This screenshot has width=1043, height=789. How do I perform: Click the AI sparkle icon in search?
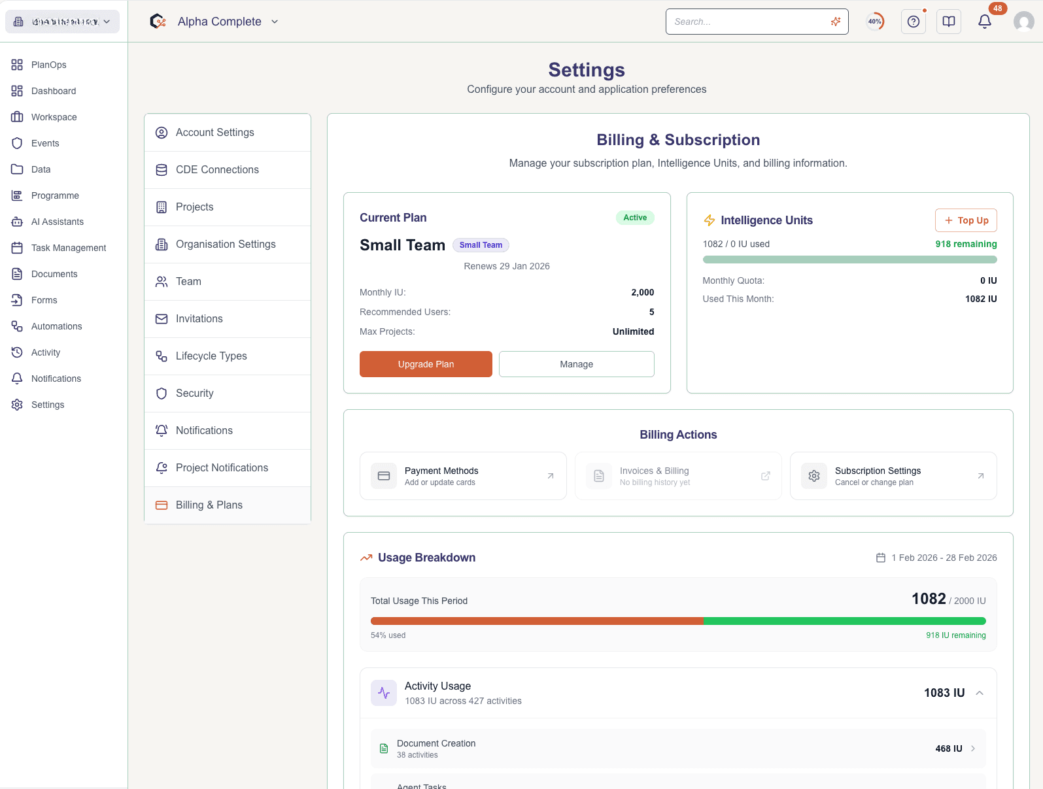(835, 22)
